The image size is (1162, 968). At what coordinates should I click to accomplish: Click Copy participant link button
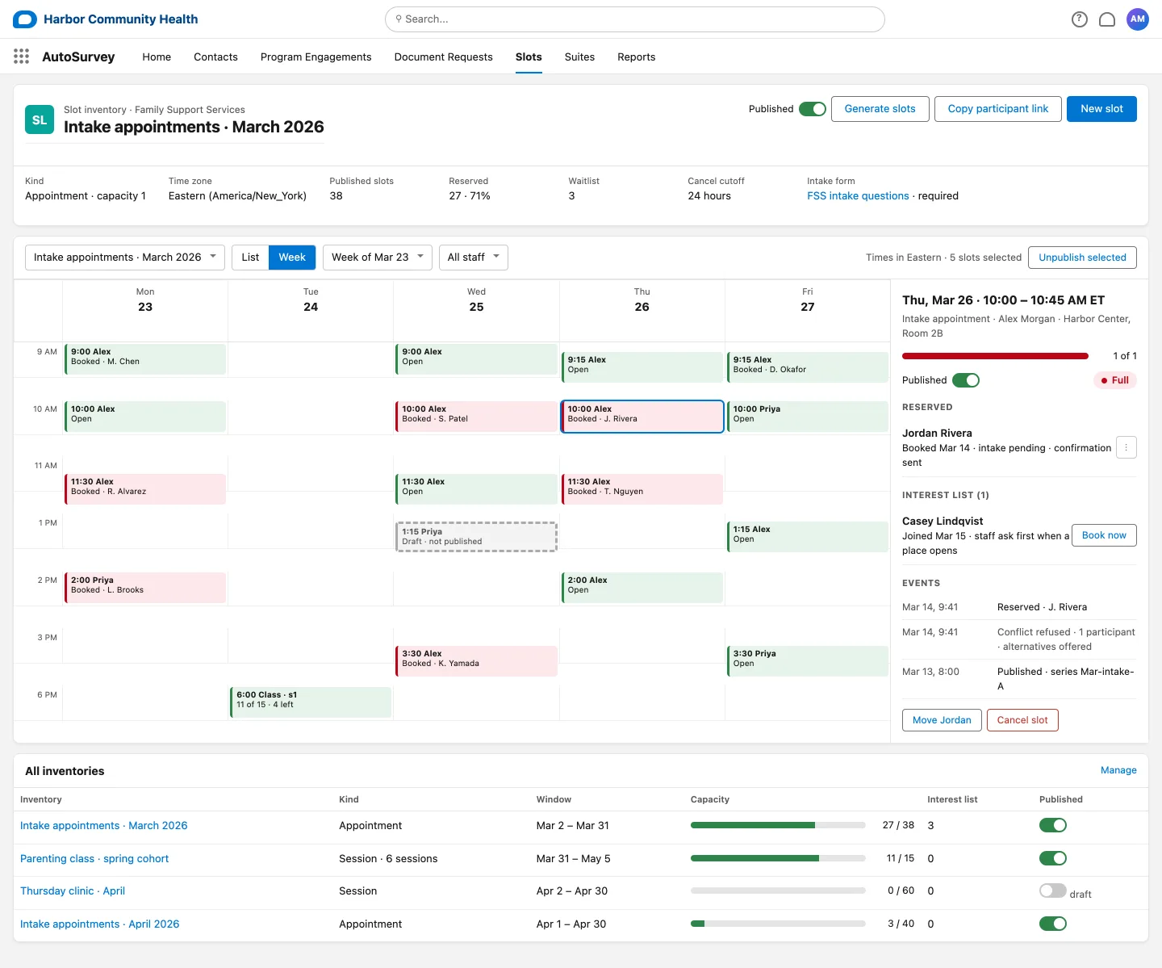[998, 109]
